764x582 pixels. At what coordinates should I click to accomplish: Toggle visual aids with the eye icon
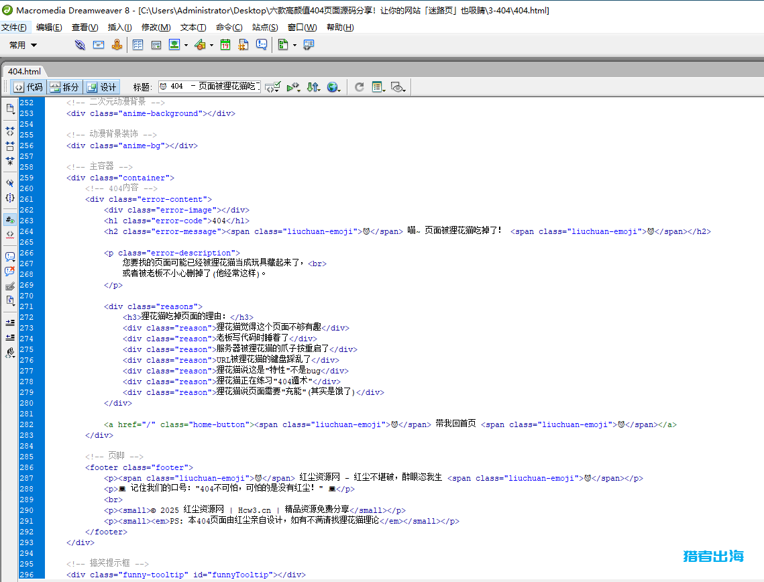click(x=396, y=87)
